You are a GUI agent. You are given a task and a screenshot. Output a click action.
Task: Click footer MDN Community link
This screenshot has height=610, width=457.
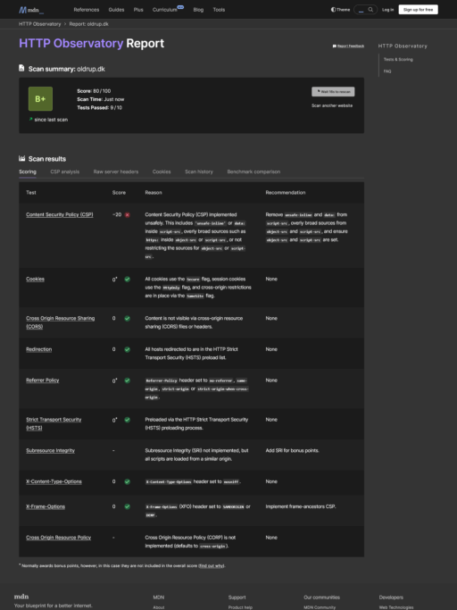[x=320, y=607]
